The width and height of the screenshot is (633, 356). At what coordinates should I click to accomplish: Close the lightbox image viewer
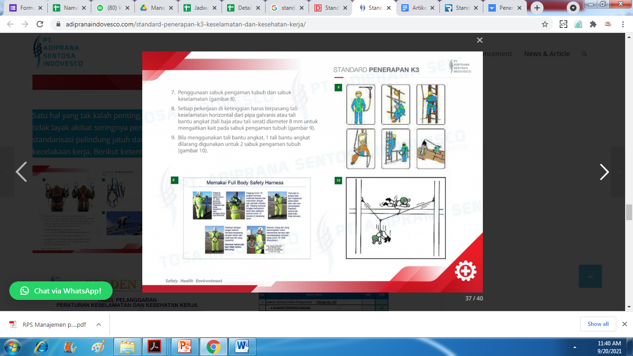480,40
